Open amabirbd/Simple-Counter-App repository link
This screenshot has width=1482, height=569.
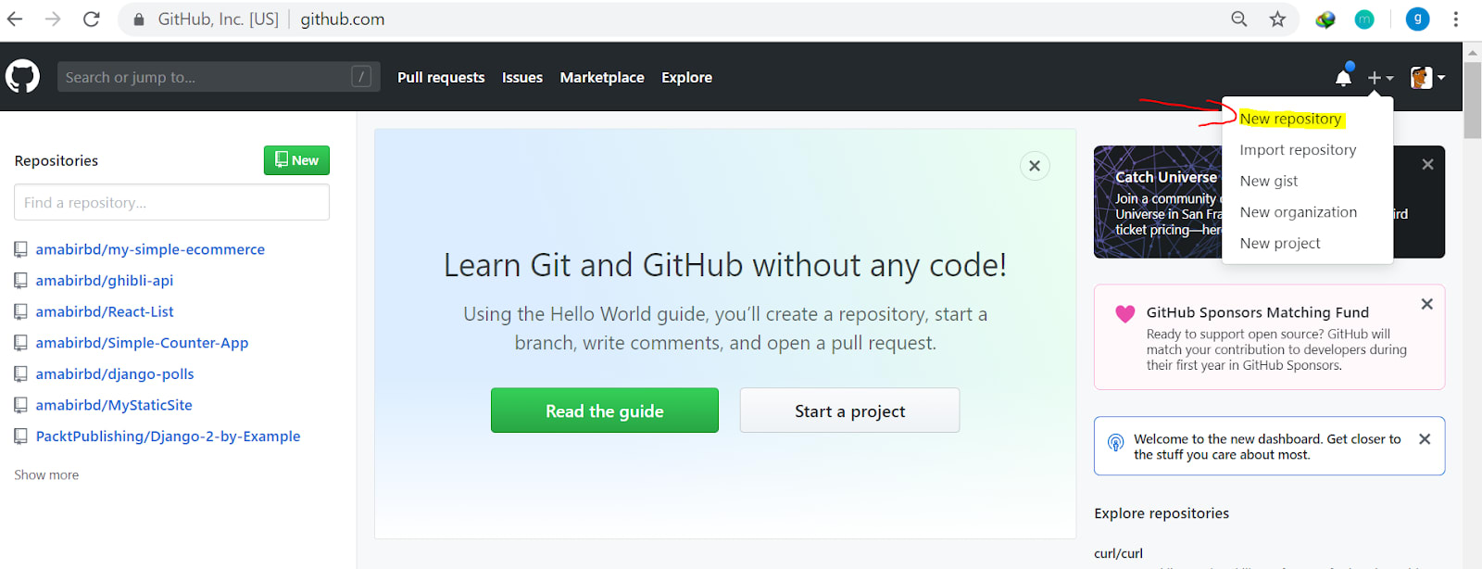click(x=142, y=343)
